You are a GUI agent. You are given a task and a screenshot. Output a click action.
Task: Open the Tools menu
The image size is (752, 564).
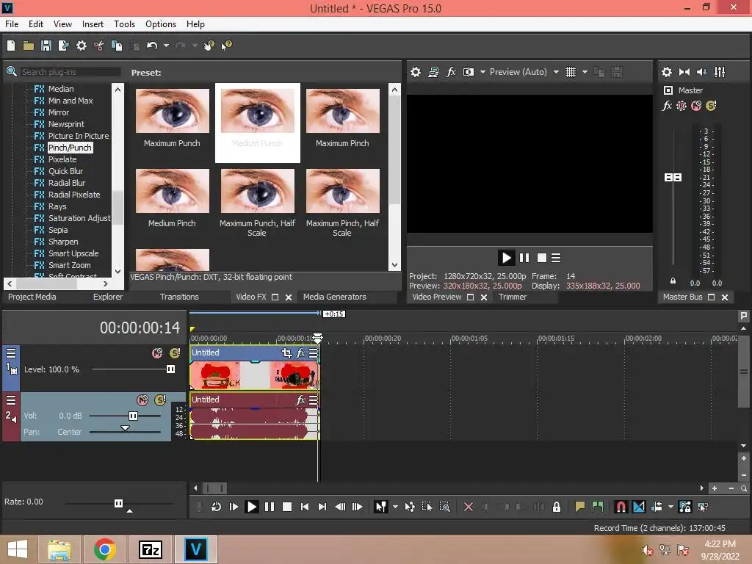(x=124, y=24)
